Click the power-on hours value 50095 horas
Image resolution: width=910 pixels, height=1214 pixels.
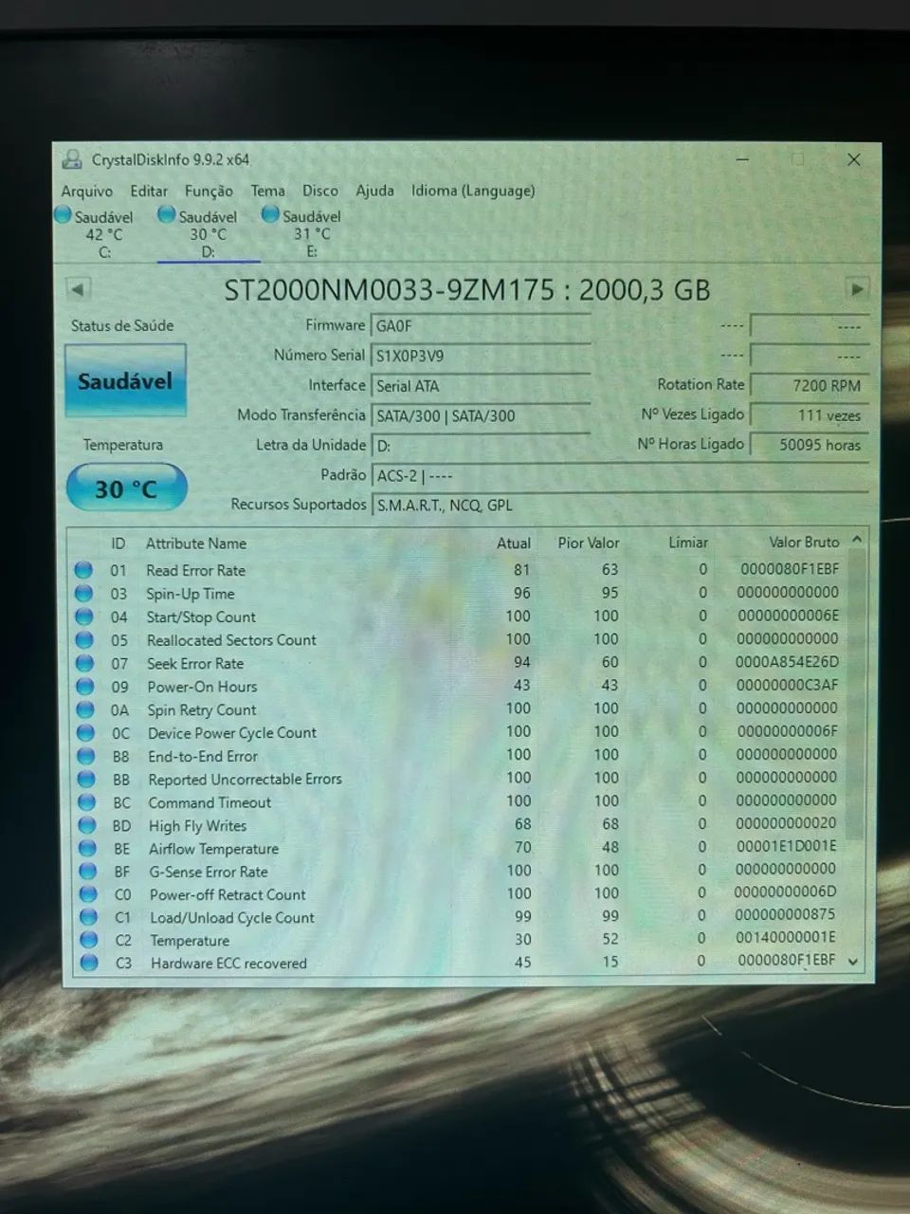click(x=810, y=444)
